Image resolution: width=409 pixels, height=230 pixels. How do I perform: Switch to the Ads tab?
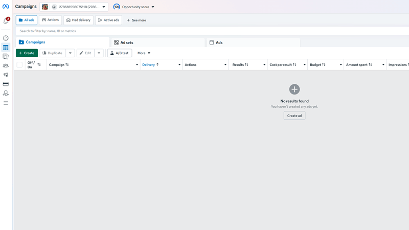pyautogui.click(x=253, y=42)
